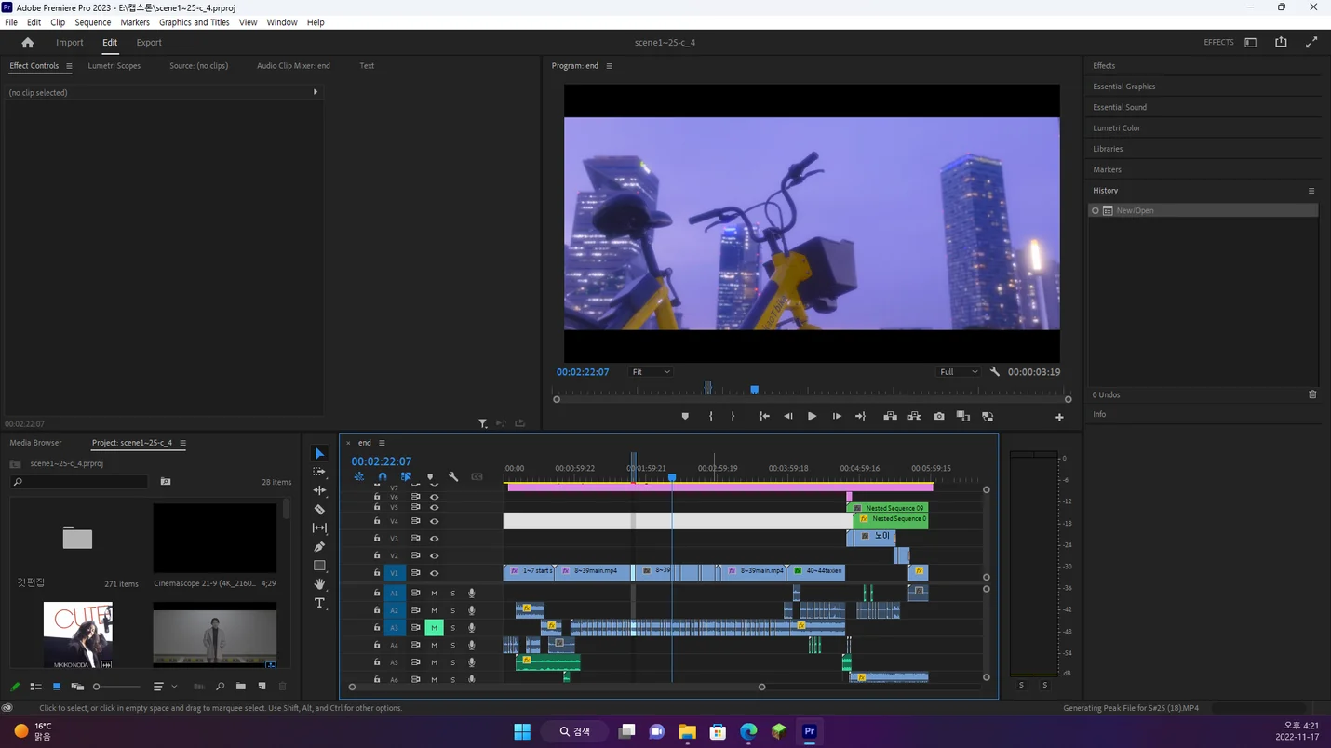
Task: Switch to the Media Browser tab
Action: pos(35,443)
